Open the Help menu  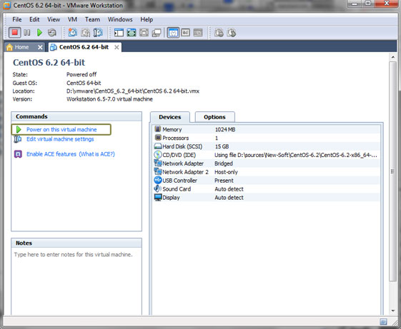147,19
